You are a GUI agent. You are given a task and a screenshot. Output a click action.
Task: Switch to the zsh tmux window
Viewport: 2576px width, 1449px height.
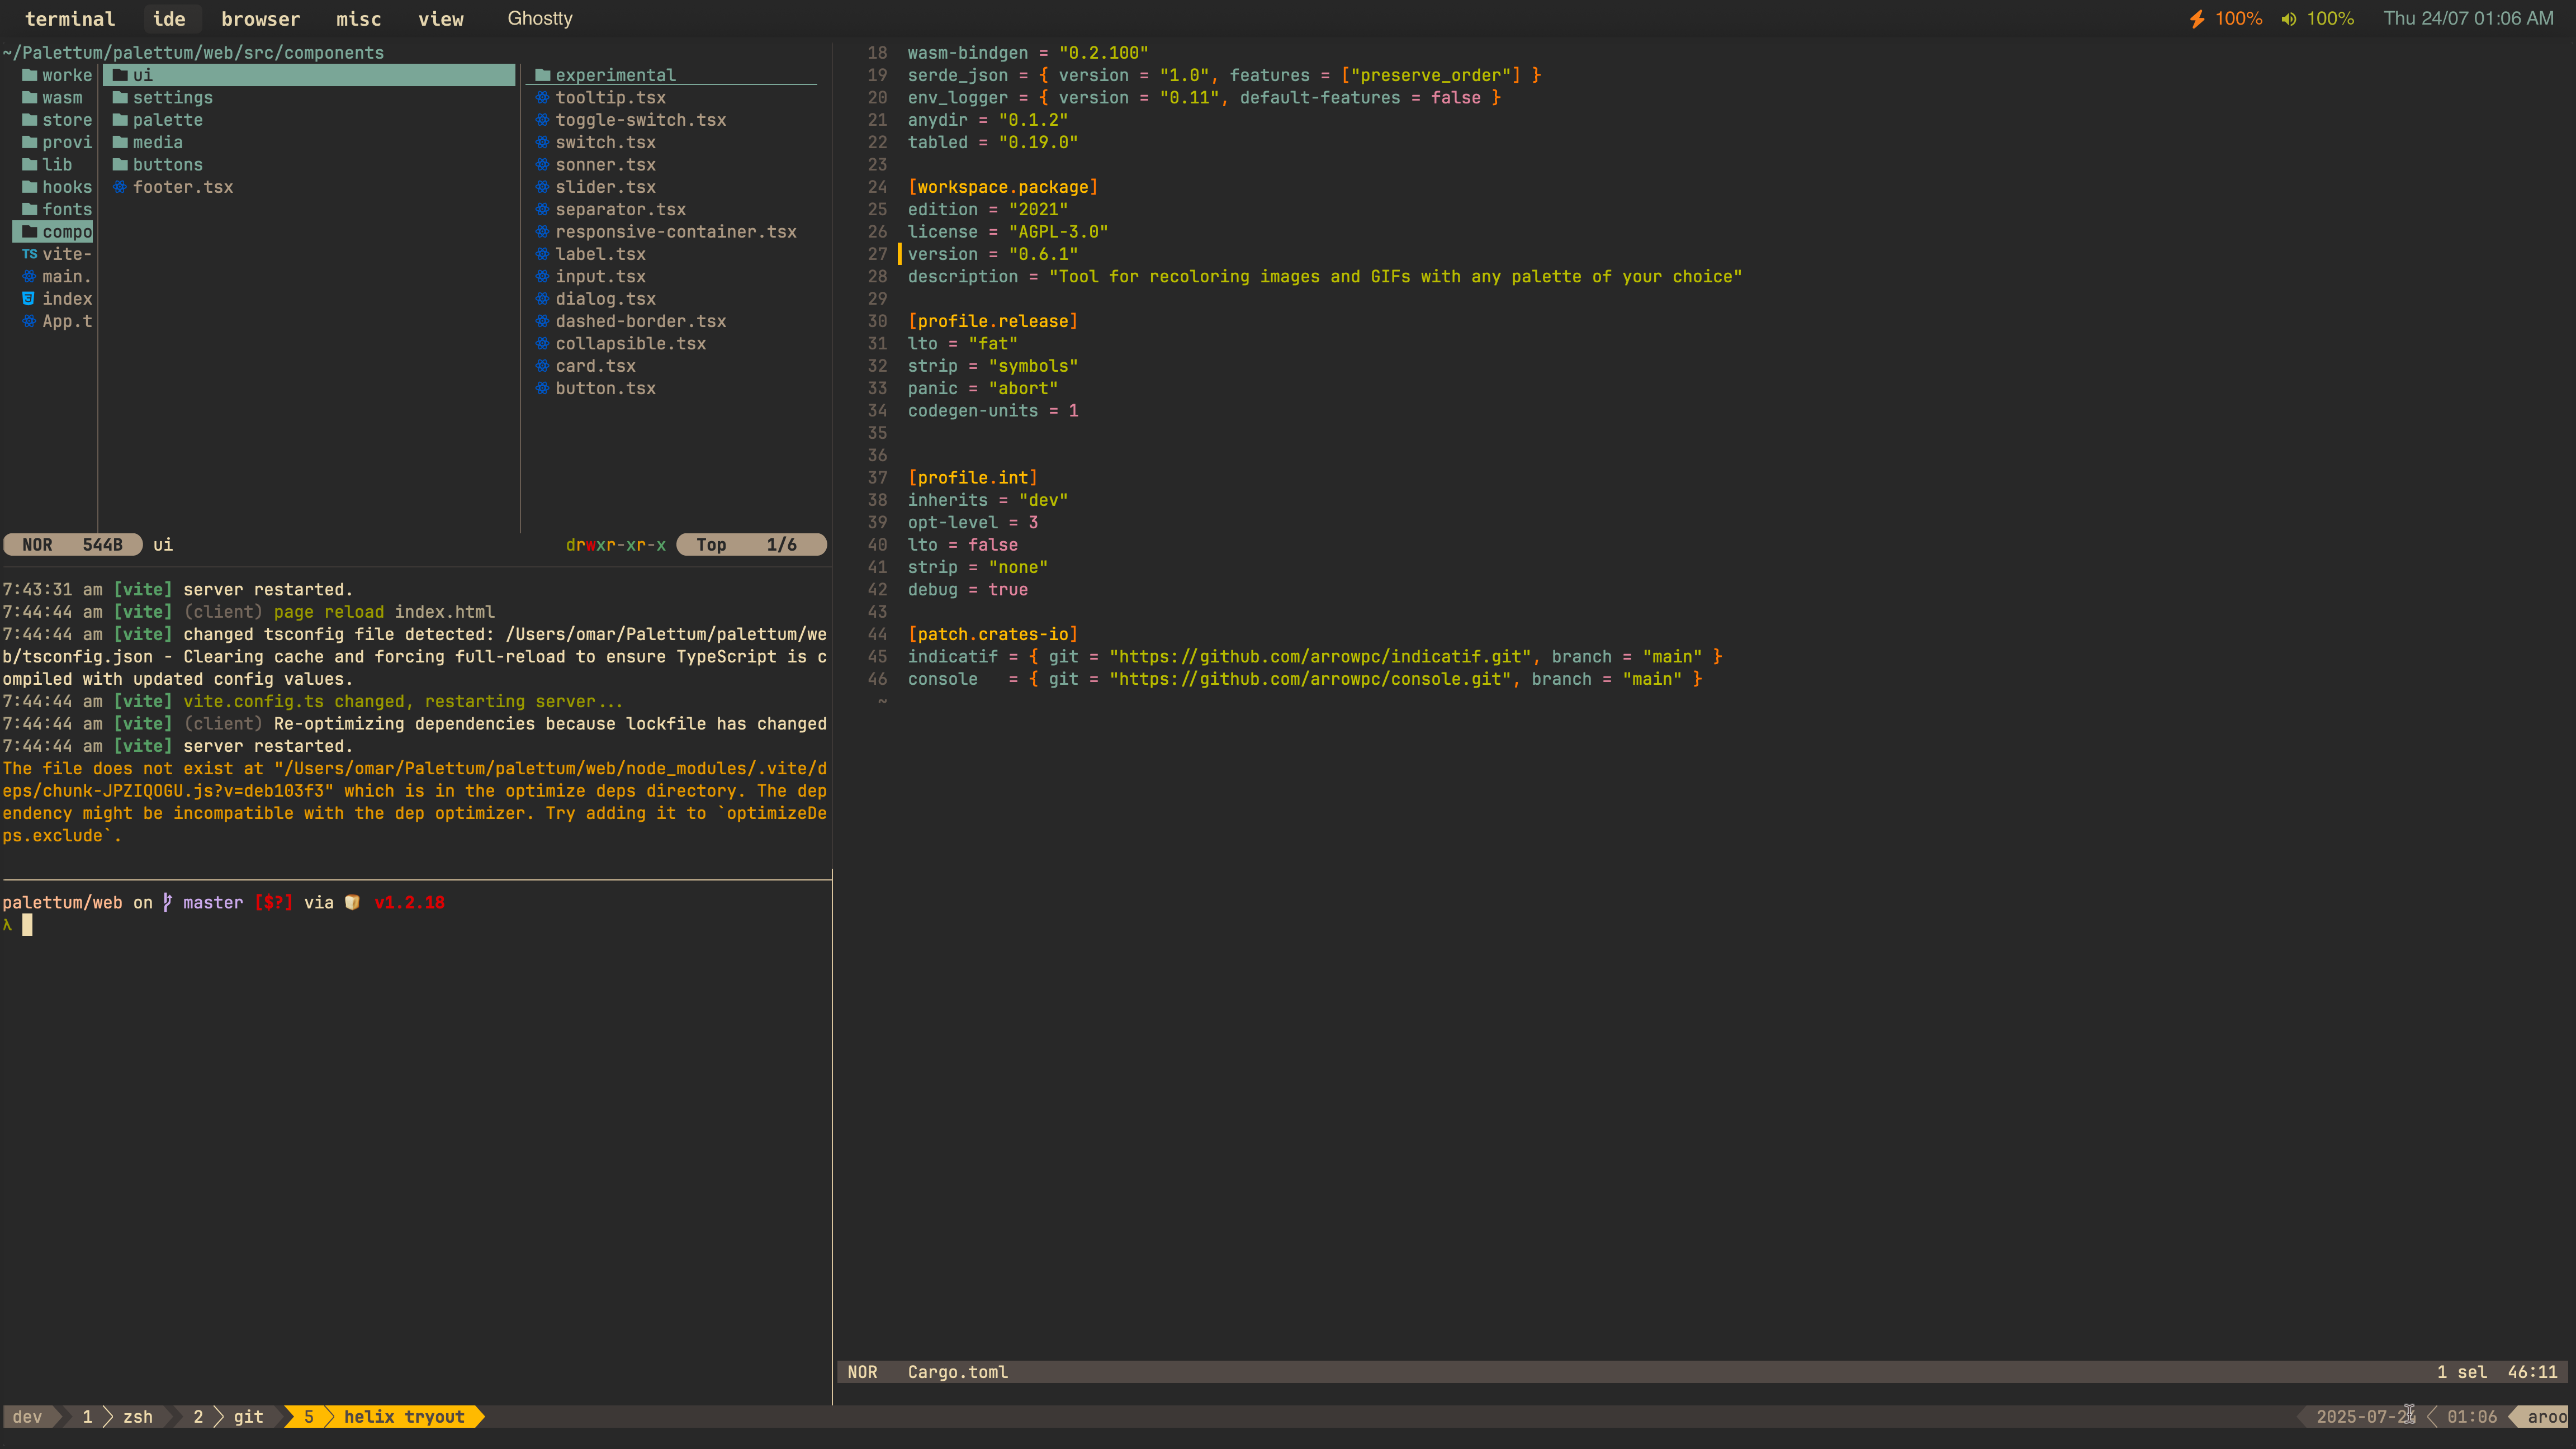tap(137, 1417)
